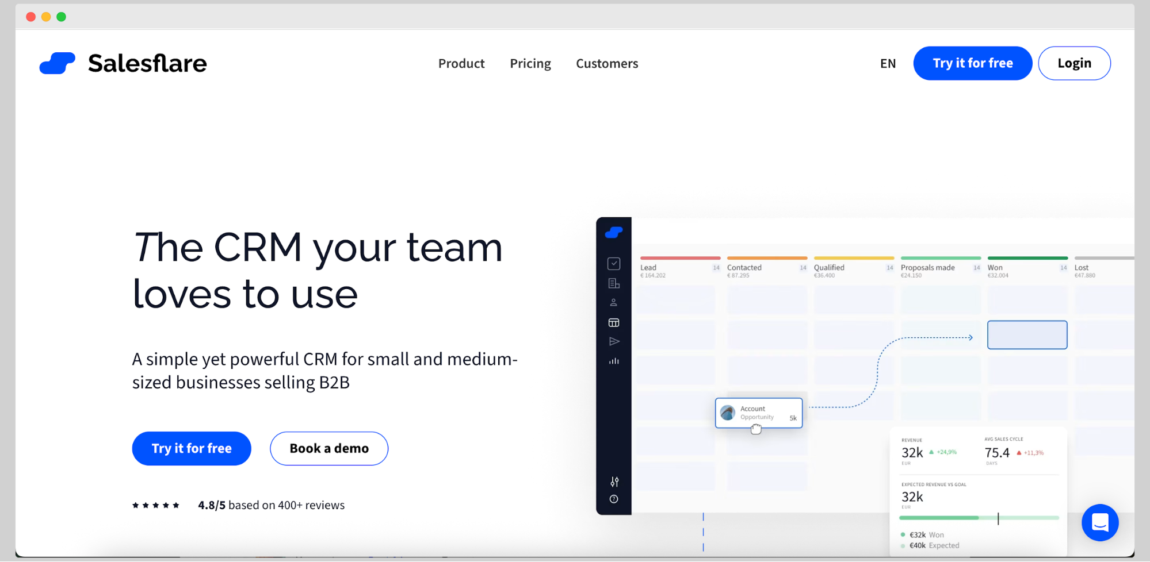Click the subheading about CRM for small businesses
This screenshot has width=1150, height=562.
pos(325,371)
